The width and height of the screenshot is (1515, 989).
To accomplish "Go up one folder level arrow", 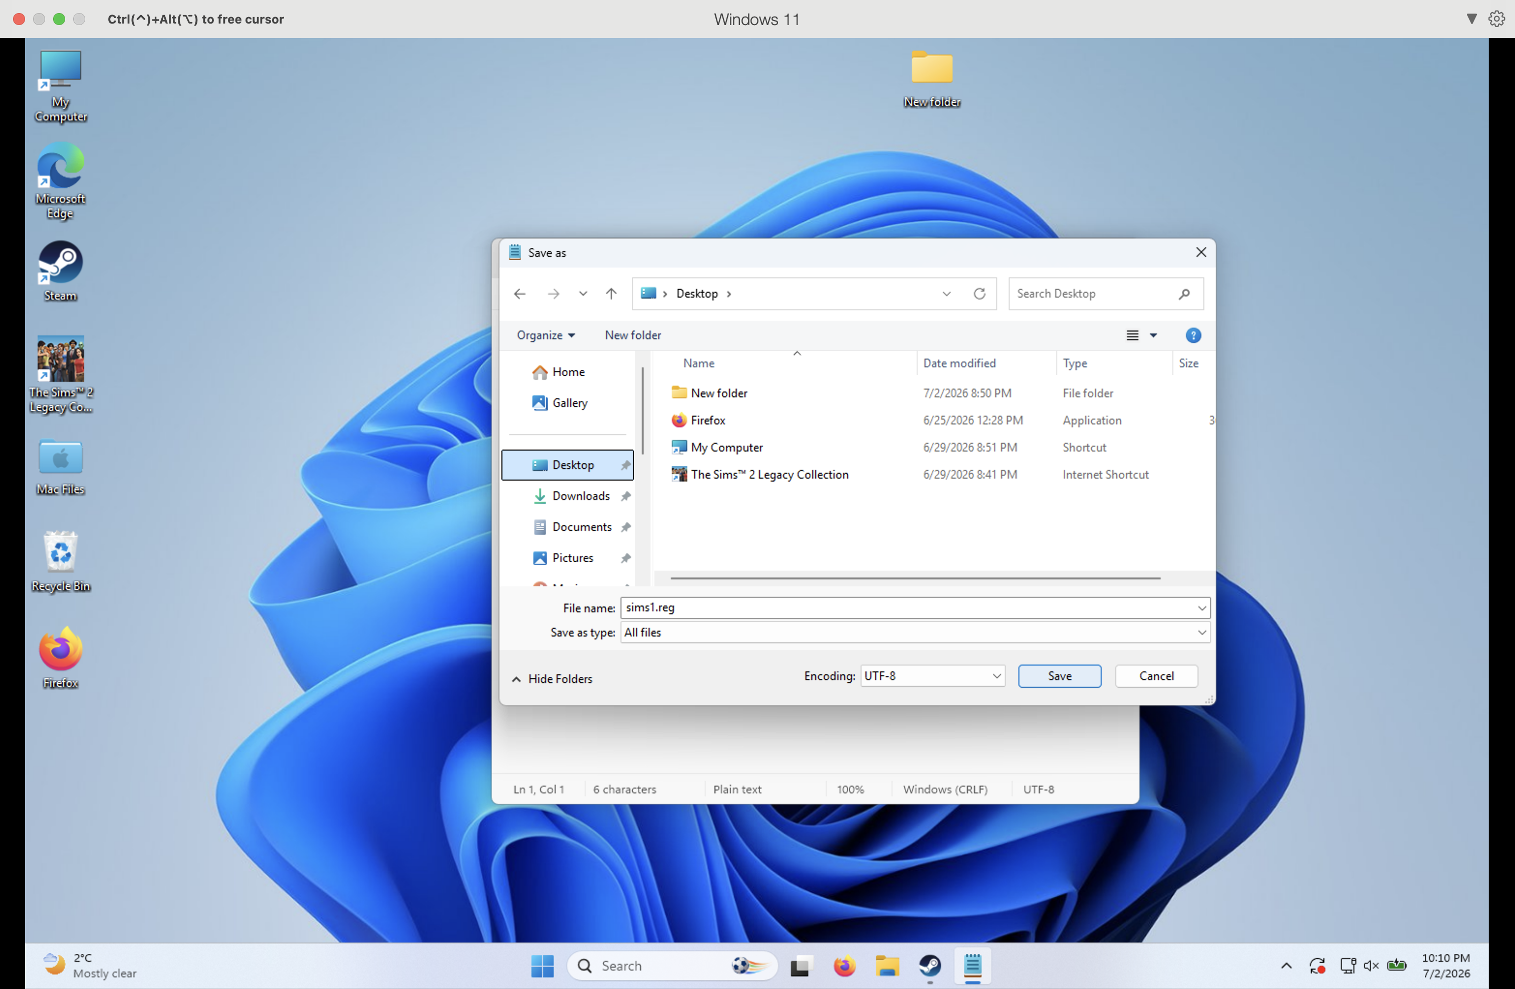I will (x=611, y=294).
